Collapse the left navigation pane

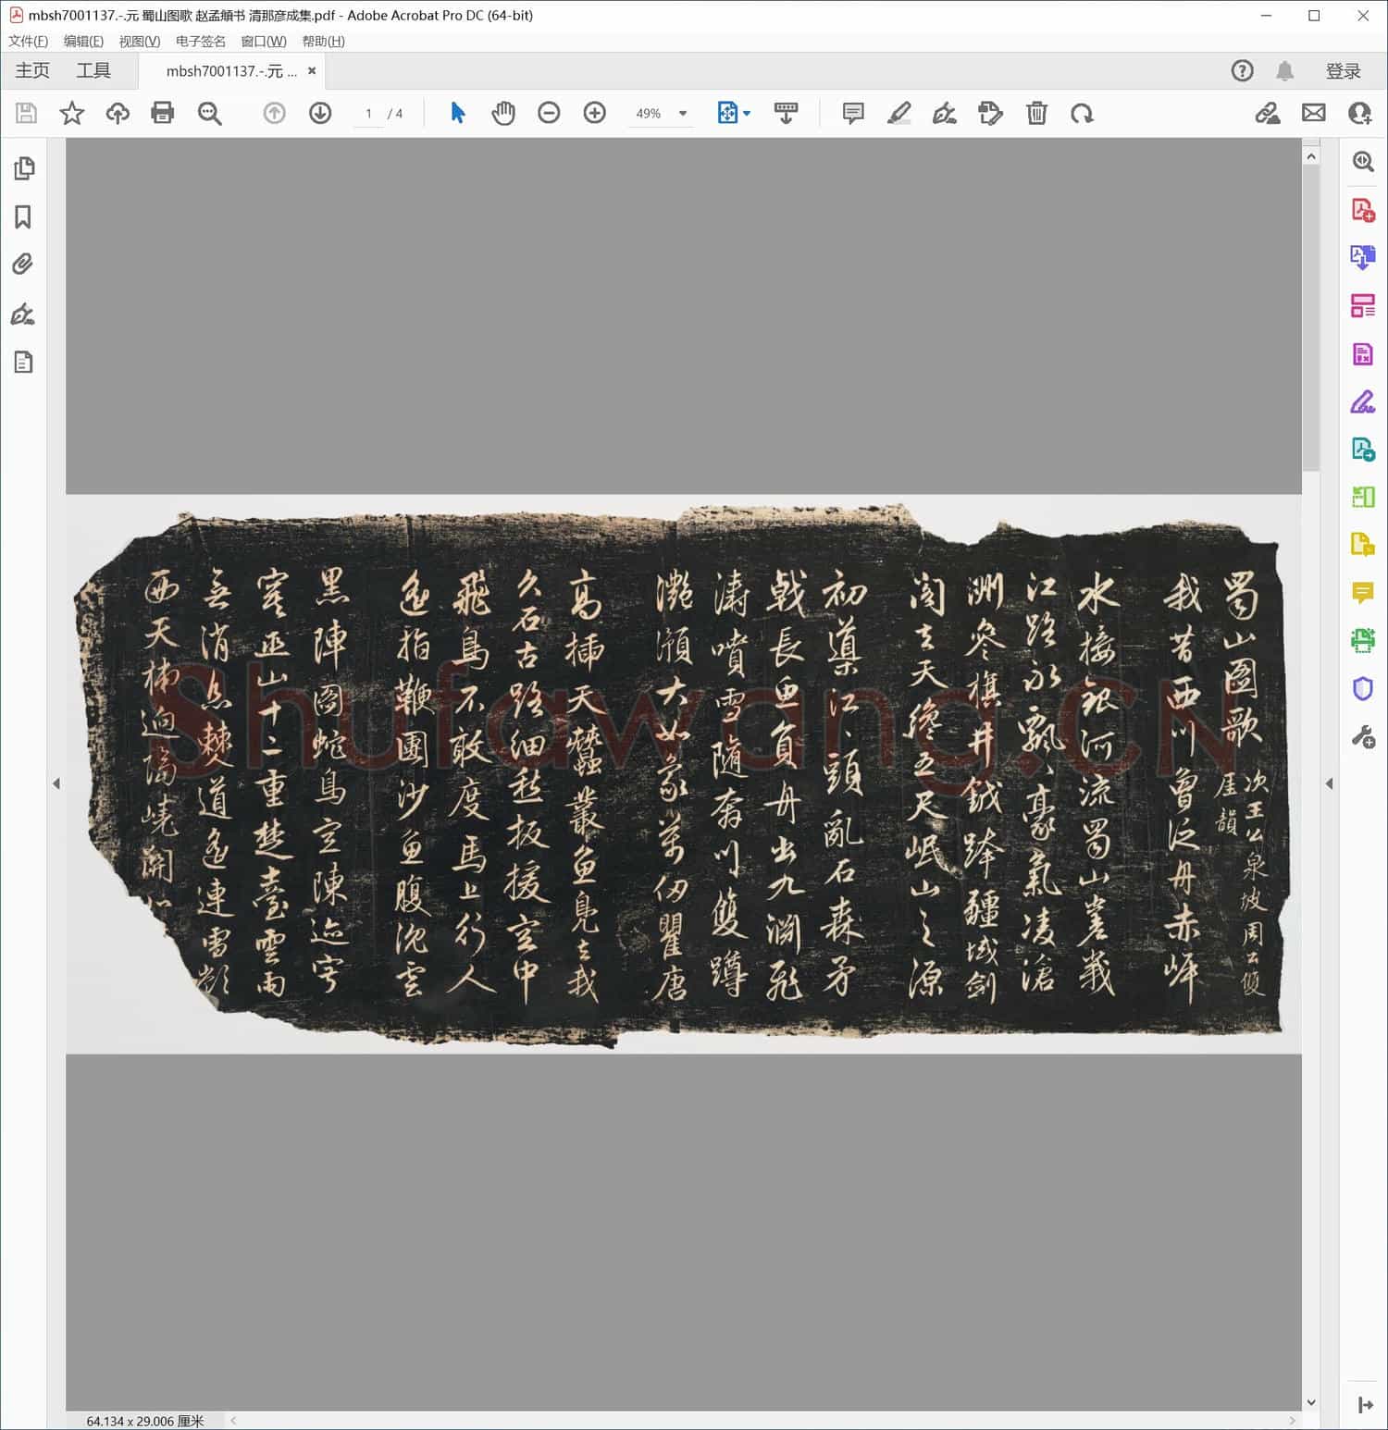coord(56,783)
